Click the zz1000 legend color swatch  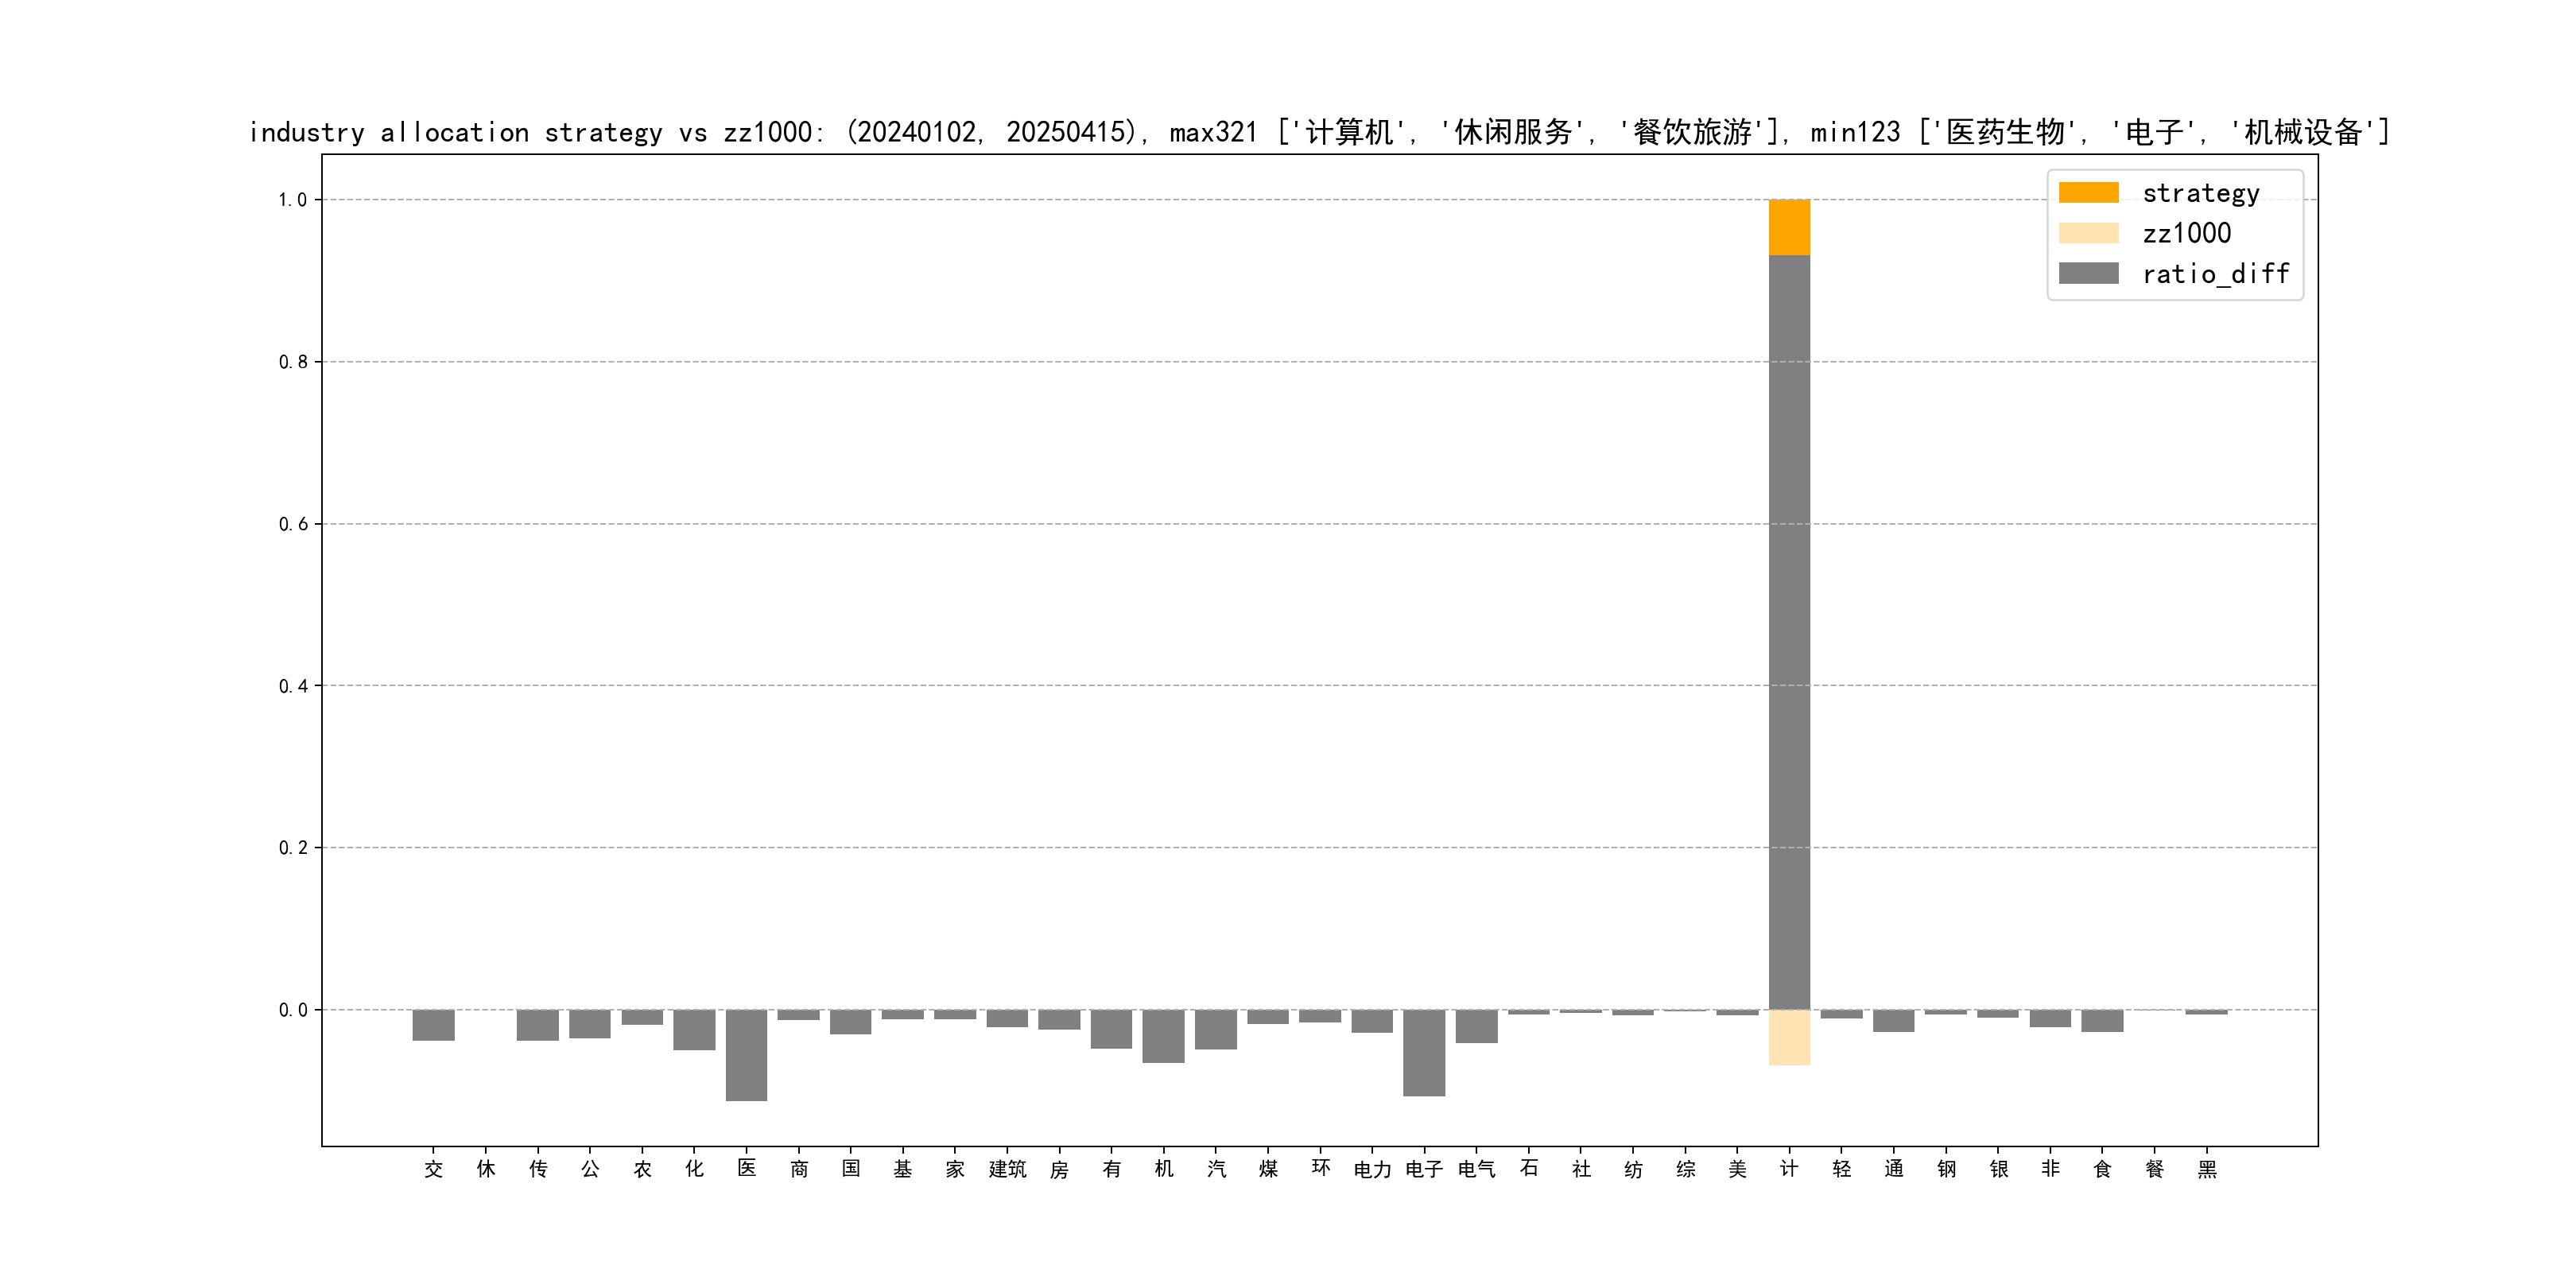[2088, 233]
